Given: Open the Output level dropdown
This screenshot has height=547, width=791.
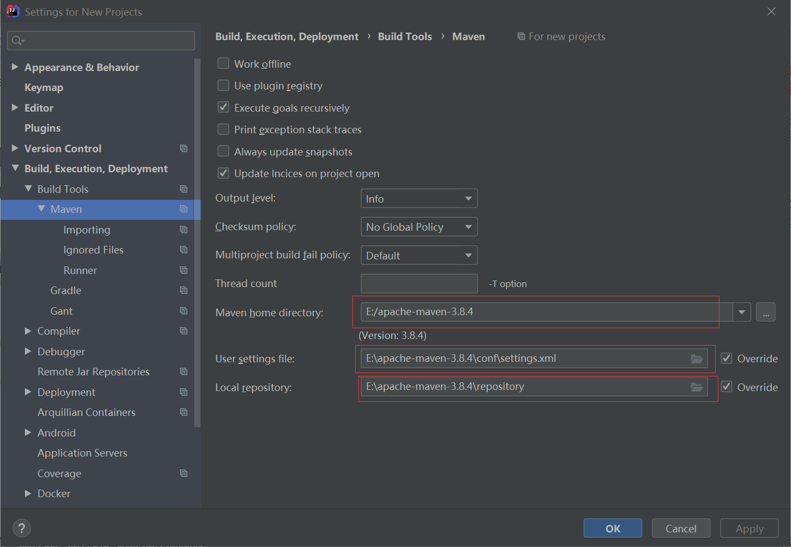Looking at the screenshot, I should [419, 198].
